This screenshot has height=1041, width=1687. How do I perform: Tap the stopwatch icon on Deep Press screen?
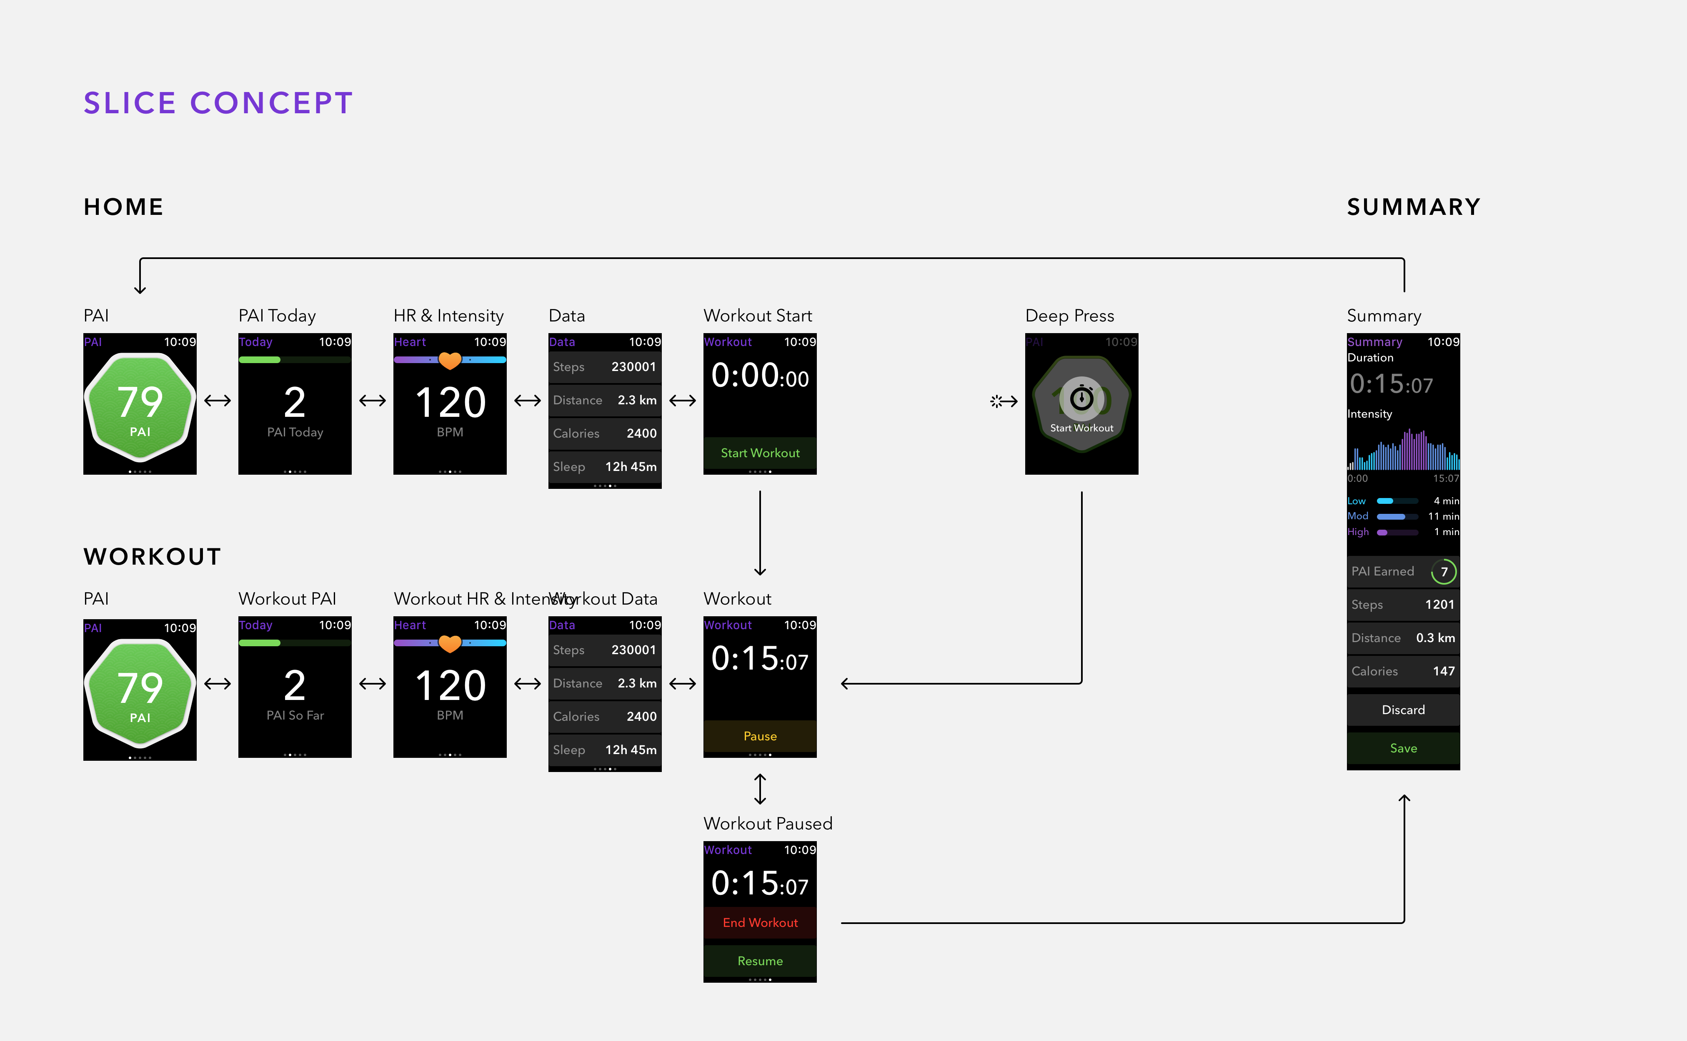(x=1081, y=398)
